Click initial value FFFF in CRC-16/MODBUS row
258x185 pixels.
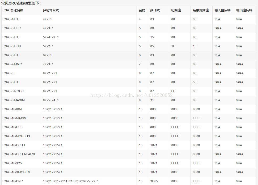point(175,136)
